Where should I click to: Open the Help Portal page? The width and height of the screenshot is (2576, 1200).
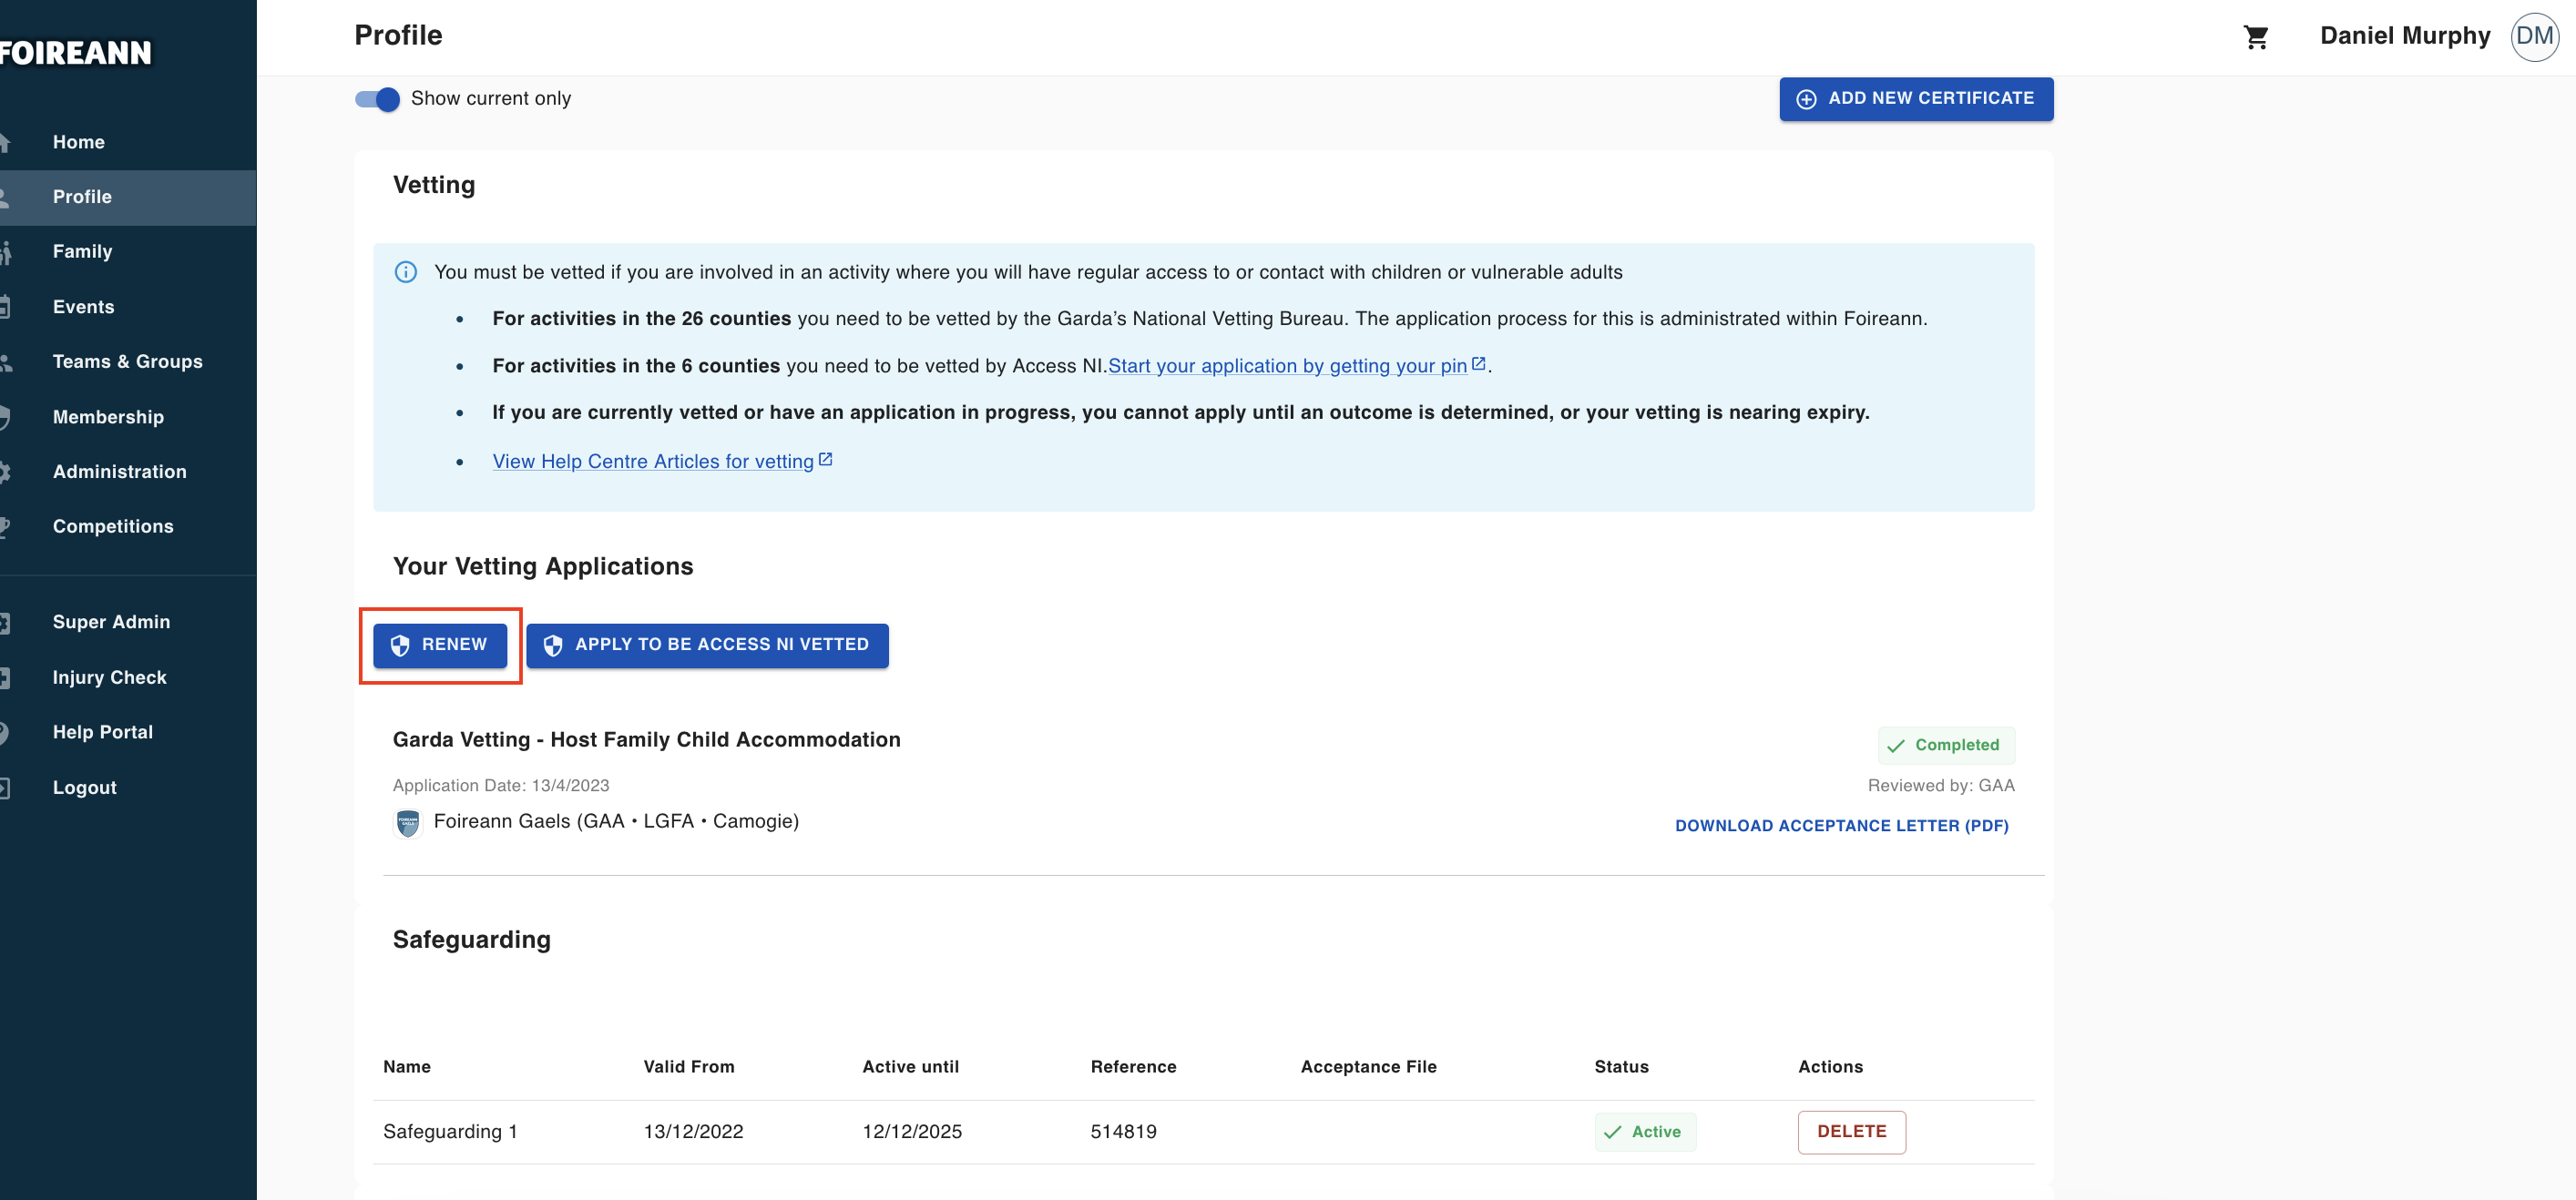pyautogui.click(x=102, y=732)
